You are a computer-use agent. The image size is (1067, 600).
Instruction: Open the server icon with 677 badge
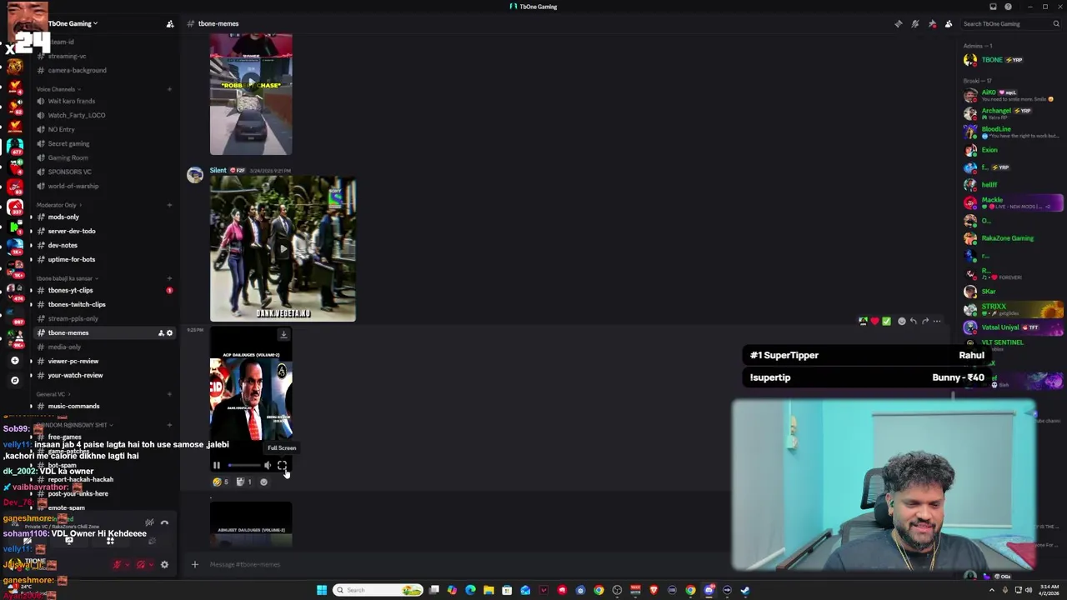(x=14, y=146)
